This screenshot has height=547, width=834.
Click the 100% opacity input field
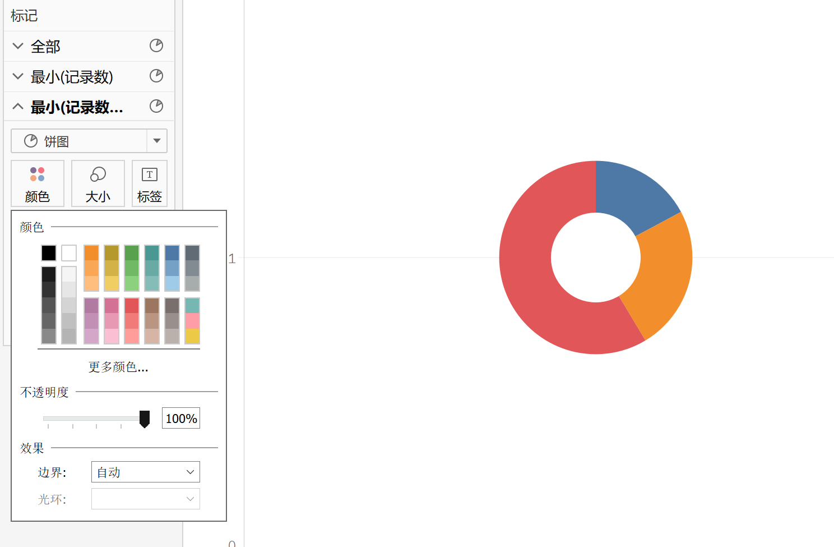181,418
